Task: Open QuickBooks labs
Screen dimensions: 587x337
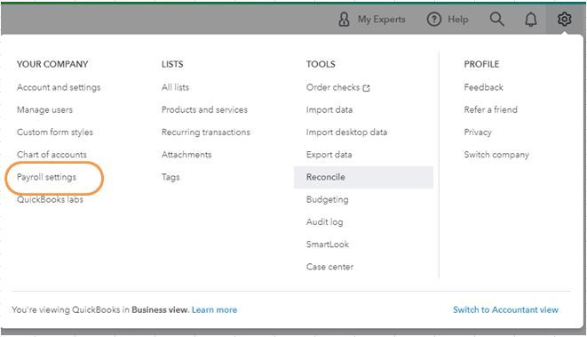Action: tap(50, 199)
